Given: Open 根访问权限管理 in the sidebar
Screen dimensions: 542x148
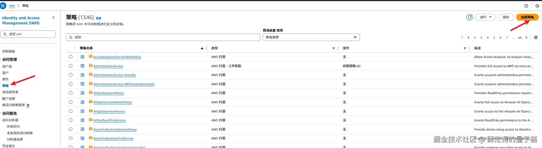Looking at the screenshot, I should (14, 105).
